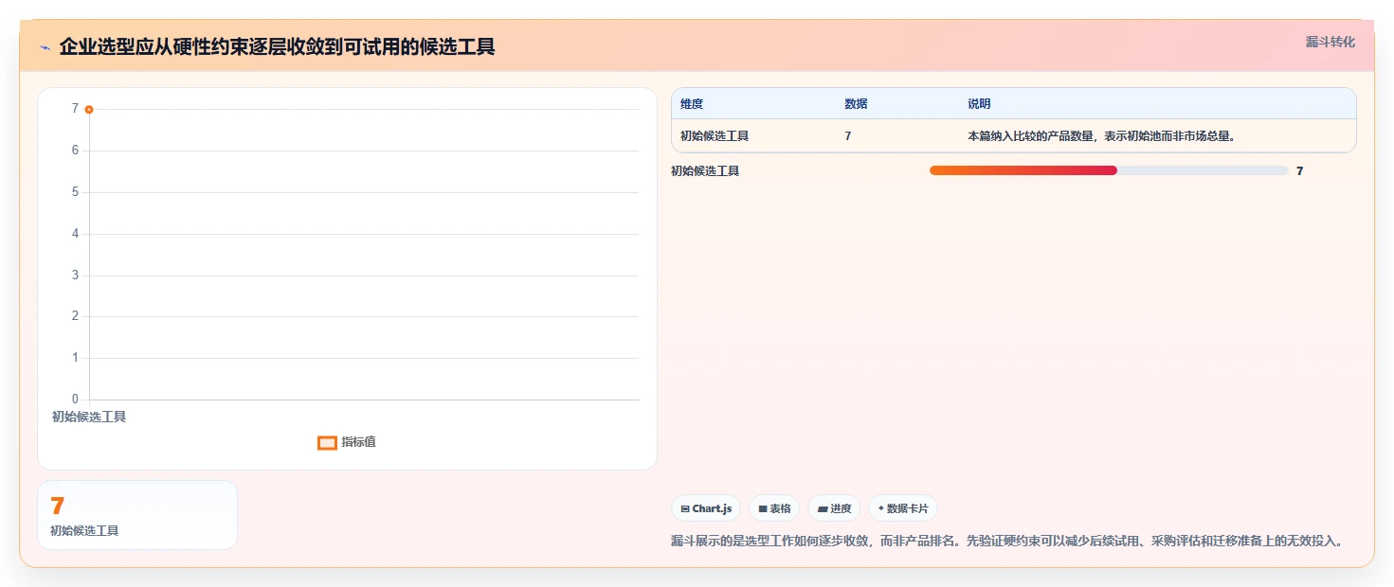Screen dimensions: 1394x587
Task: Click the big orange 7 data card
Action: pyautogui.click(x=137, y=515)
